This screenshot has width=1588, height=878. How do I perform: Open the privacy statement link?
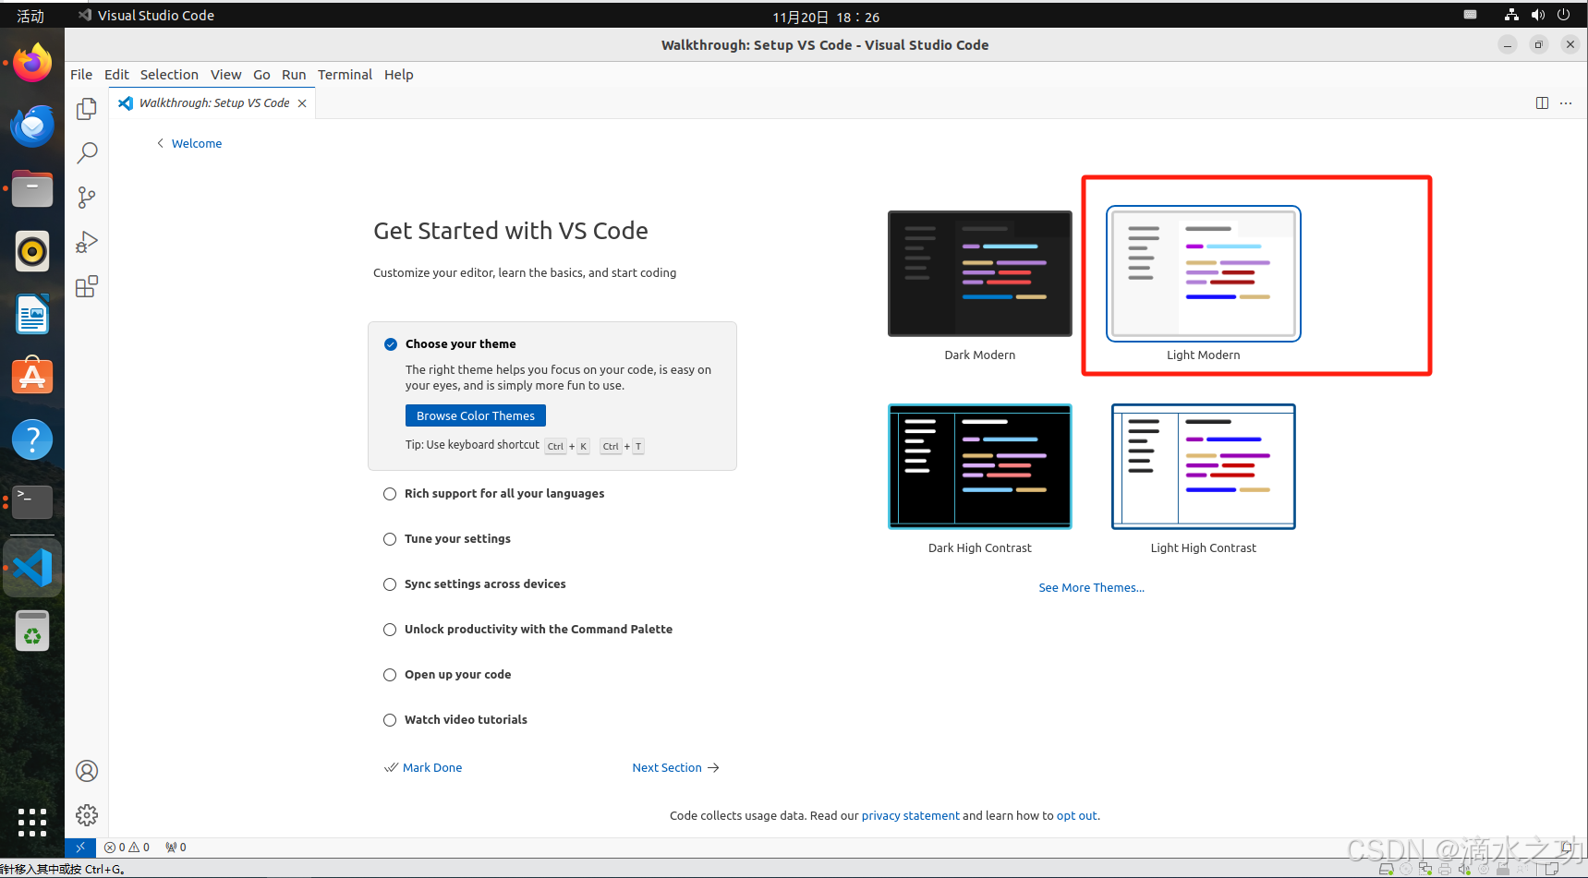click(910, 816)
